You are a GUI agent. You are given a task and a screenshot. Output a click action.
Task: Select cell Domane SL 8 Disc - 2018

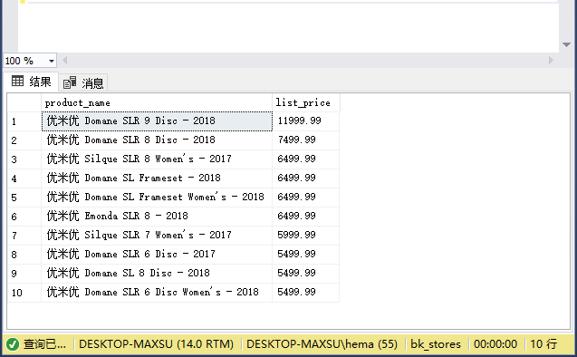pos(157,273)
